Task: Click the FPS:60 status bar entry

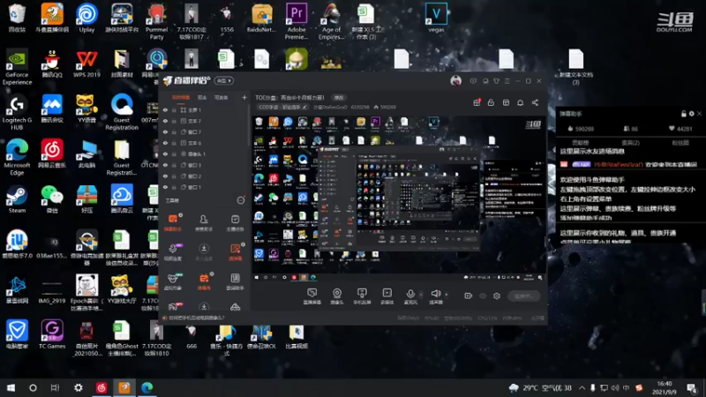Action: click(432, 318)
